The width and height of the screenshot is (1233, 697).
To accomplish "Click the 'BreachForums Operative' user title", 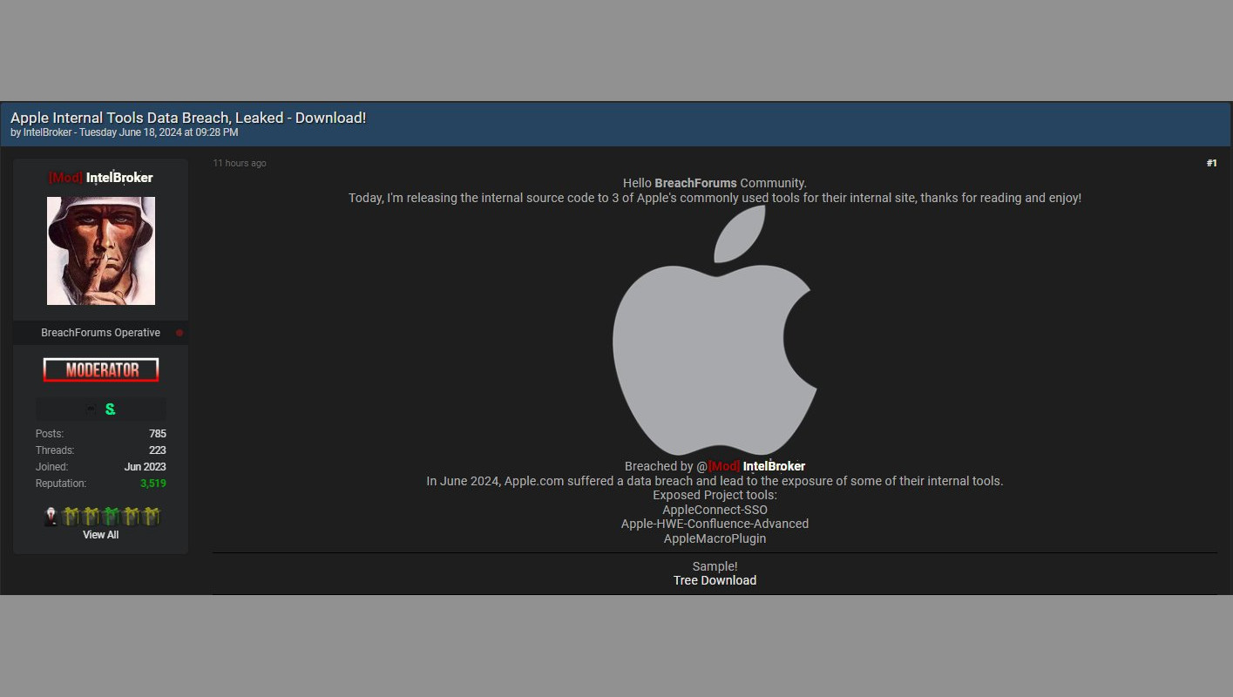I will tap(100, 333).
